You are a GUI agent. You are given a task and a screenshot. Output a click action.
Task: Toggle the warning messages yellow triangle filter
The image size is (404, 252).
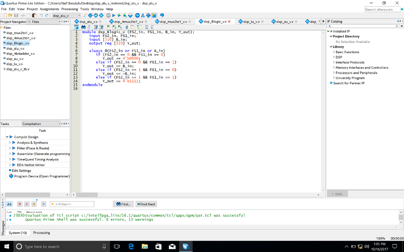pyautogui.click(x=34, y=204)
